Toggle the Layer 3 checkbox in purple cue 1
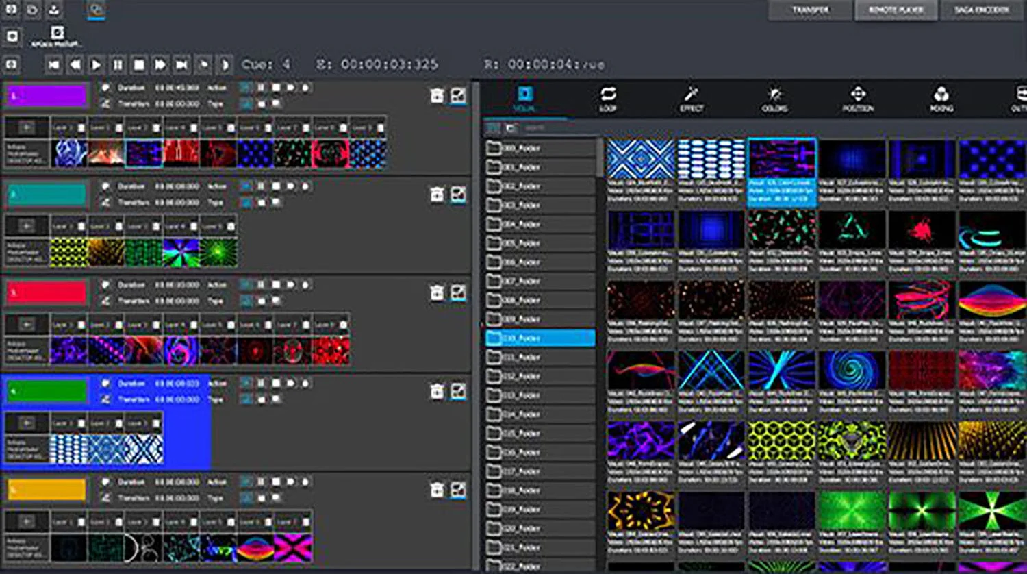Viewport: 1027px width, 574px height. (x=156, y=127)
